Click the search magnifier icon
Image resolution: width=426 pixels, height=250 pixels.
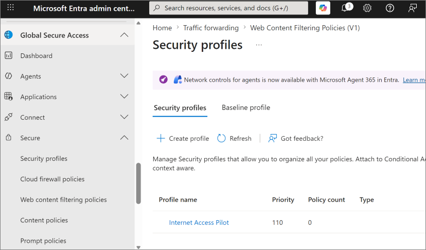[156, 8]
